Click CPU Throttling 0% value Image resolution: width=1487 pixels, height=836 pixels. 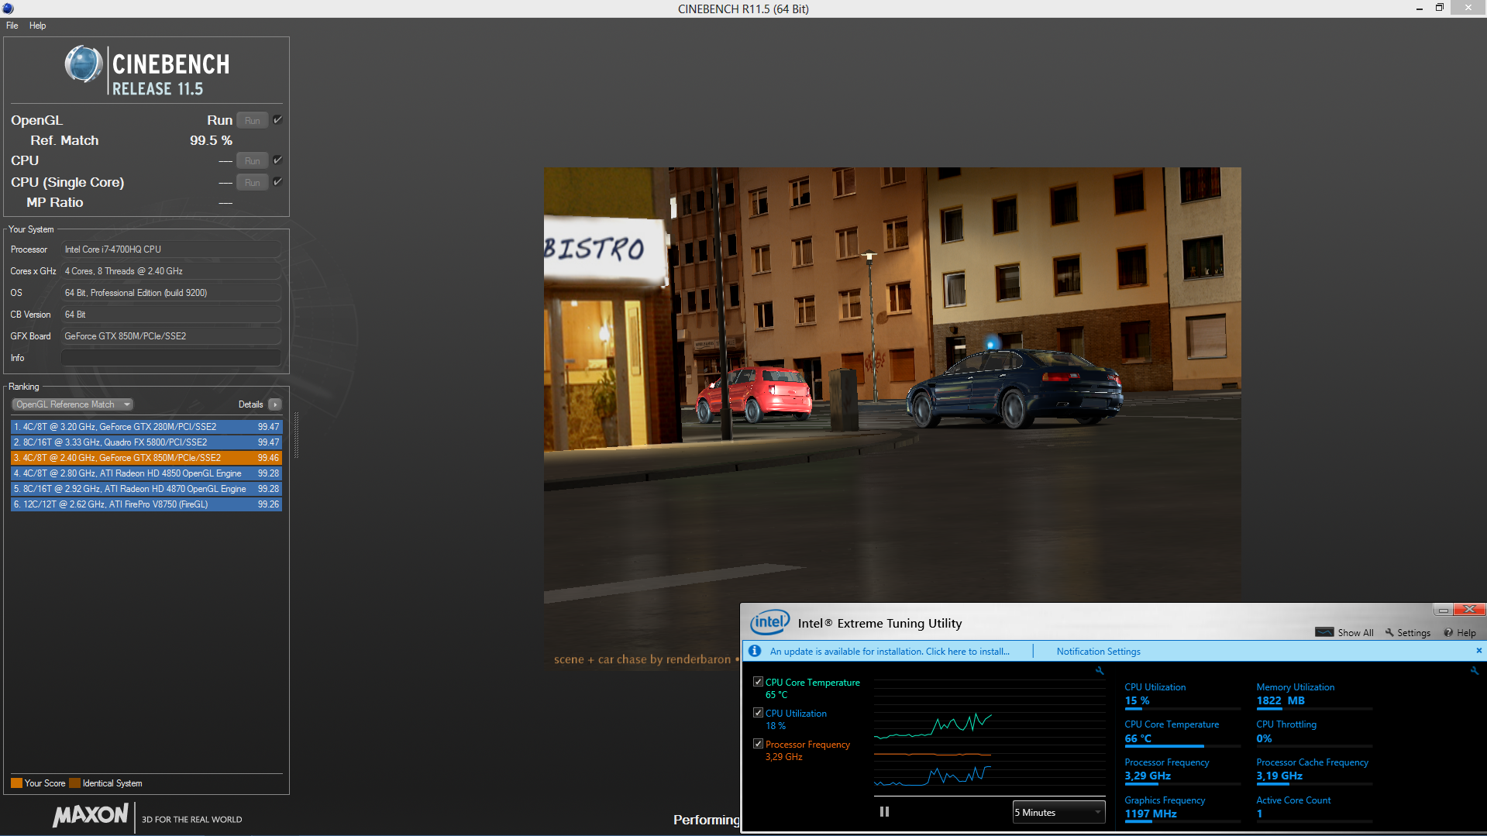(1264, 738)
